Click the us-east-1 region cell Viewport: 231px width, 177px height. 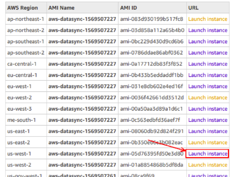26,131
